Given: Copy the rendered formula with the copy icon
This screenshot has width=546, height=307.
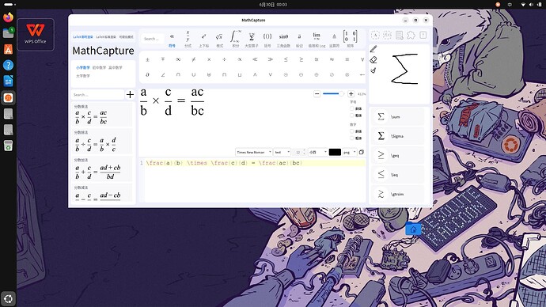Looking at the screenshot, I should point(361,152).
